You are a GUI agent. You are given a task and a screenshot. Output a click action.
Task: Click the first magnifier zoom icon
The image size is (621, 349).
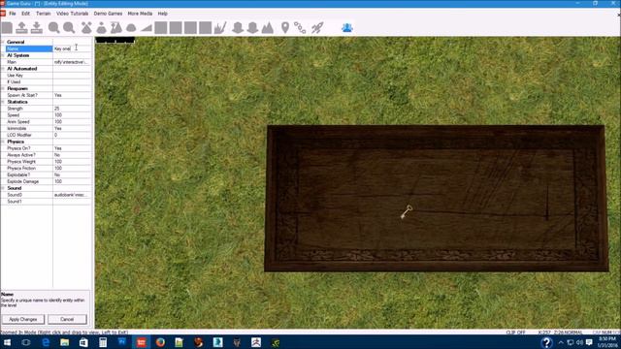point(54,28)
